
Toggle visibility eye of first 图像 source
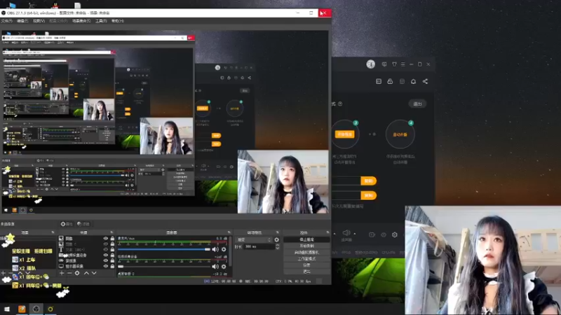106,239
